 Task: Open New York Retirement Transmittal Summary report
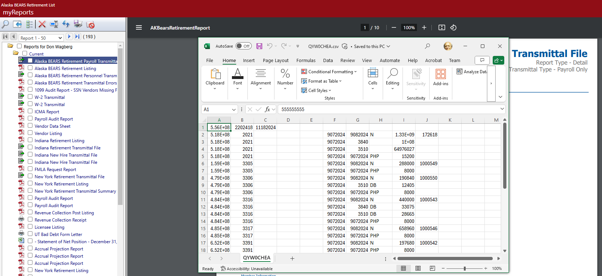[x=75, y=191]
